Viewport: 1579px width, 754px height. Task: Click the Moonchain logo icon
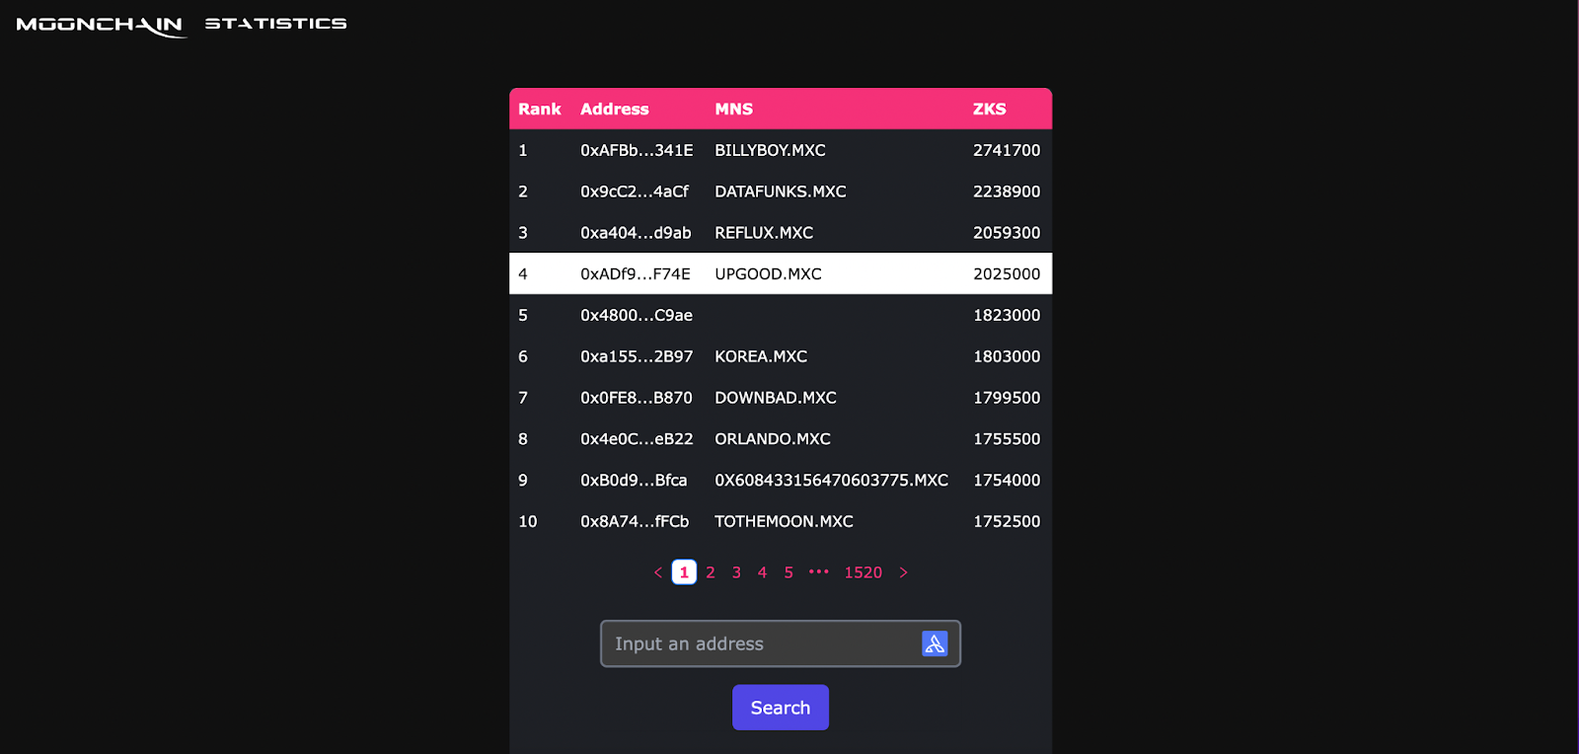click(99, 24)
